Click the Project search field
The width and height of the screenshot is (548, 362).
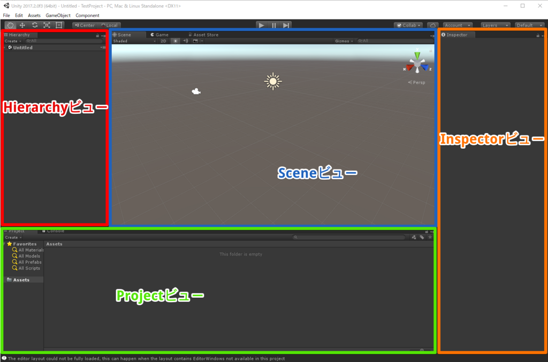pos(349,237)
